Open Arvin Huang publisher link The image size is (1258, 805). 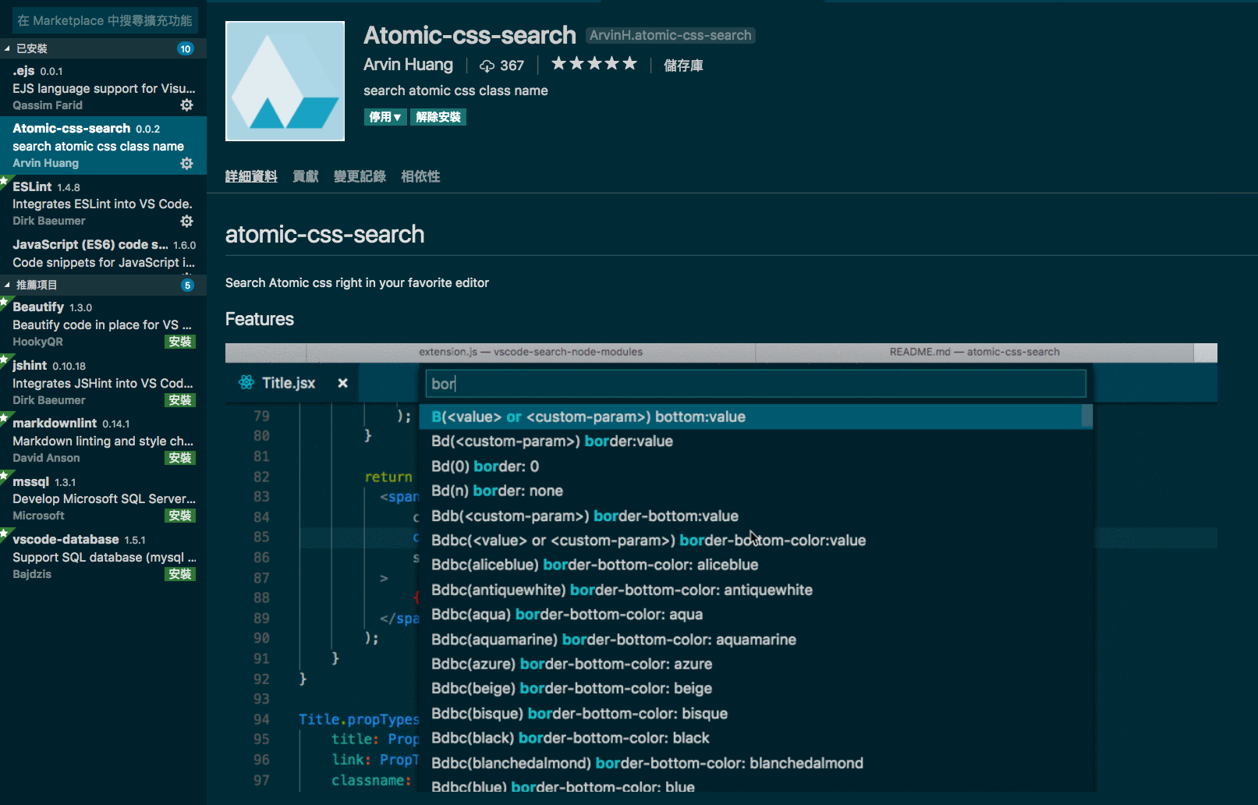click(x=408, y=65)
